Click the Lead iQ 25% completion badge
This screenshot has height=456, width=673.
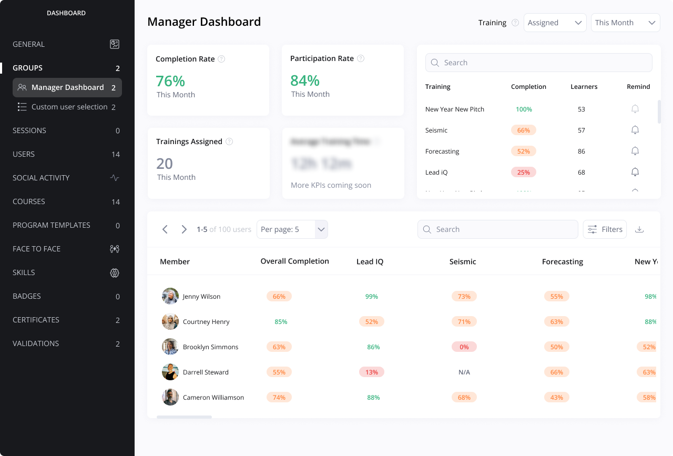point(524,172)
